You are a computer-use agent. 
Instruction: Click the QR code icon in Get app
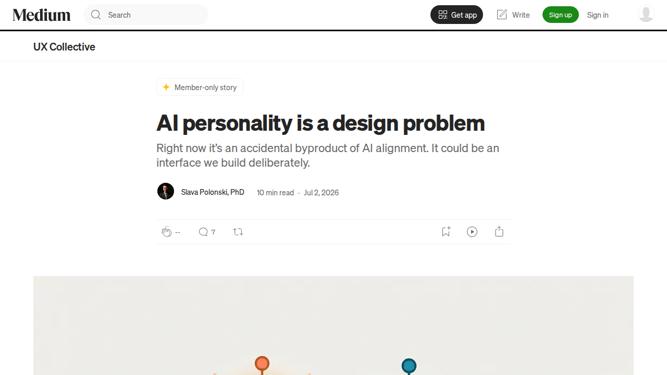pos(443,15)
